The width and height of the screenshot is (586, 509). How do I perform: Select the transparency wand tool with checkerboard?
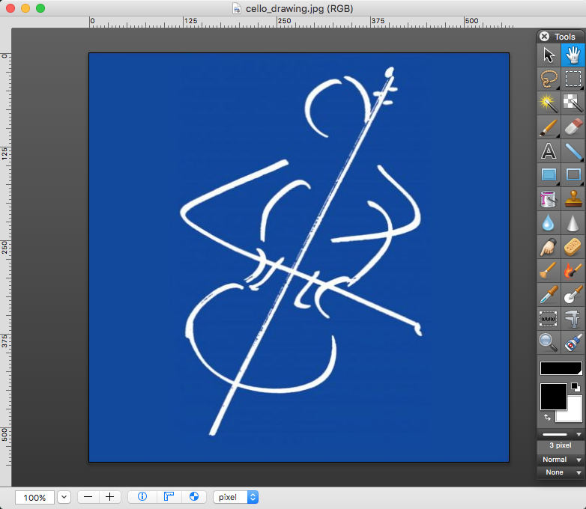(573, 103)
